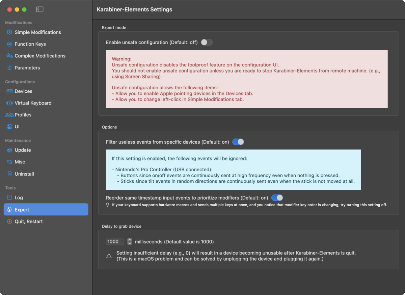The image size is (405, 295).
Task: Open the Devices configuration page
Action: click(46, 91)
